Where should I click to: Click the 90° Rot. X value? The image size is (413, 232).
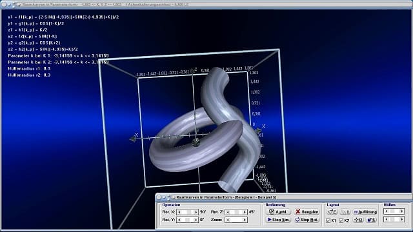[x=203, y=212]
